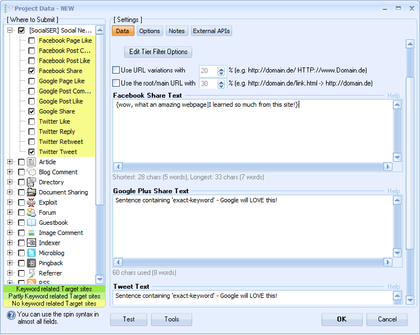Click the Partly Keyword related Target sites legend
The width and height of the screenshot is (420, 335).
54,296
